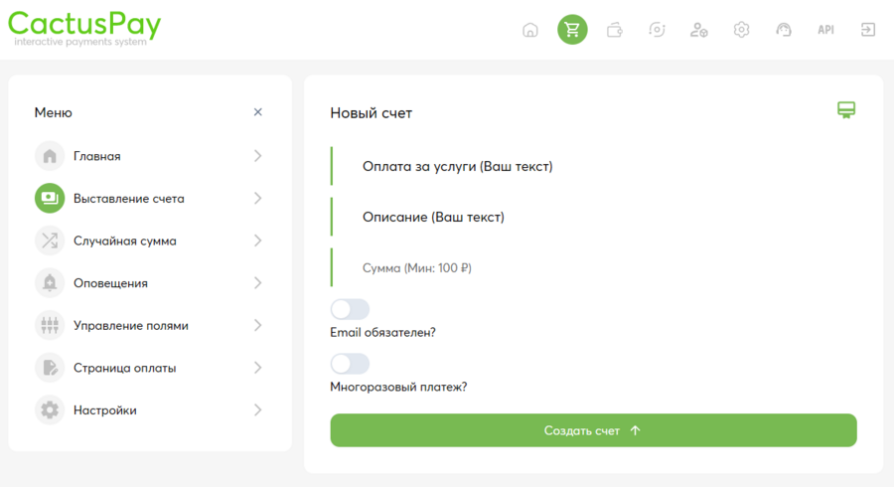Click the logout icon in header

[x=868, y=30]
